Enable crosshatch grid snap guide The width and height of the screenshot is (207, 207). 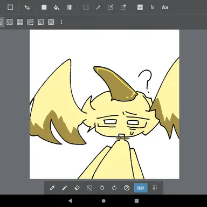tap(20, 22)
